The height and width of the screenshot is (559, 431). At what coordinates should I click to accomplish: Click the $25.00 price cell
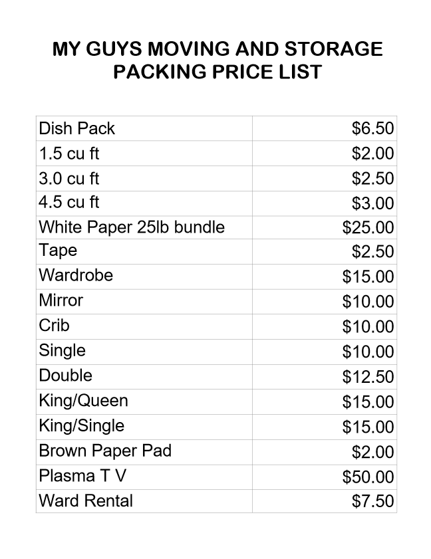coord(325,227)
